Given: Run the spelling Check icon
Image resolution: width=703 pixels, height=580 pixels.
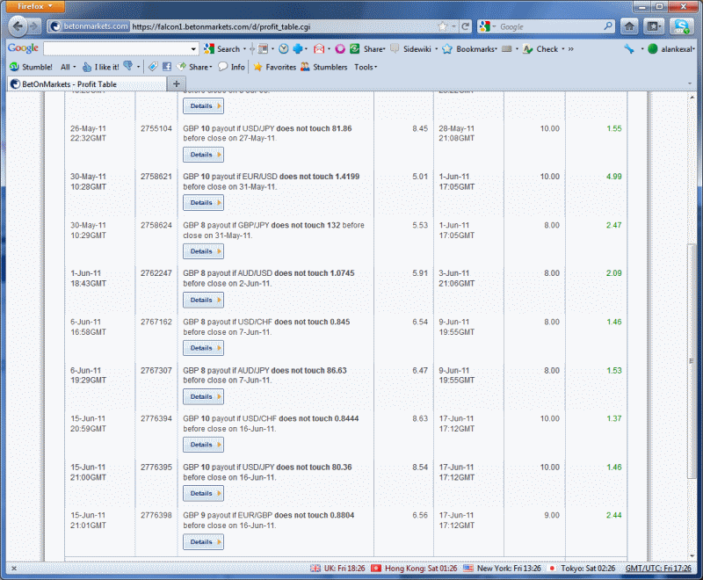Looking at the screenshot, I should 528,49.
